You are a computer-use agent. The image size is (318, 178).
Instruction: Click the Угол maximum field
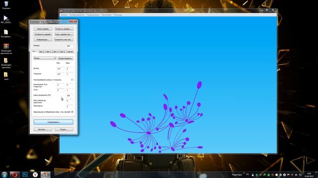[70, 90]
